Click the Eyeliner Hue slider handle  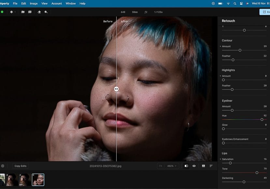[262, 120]
